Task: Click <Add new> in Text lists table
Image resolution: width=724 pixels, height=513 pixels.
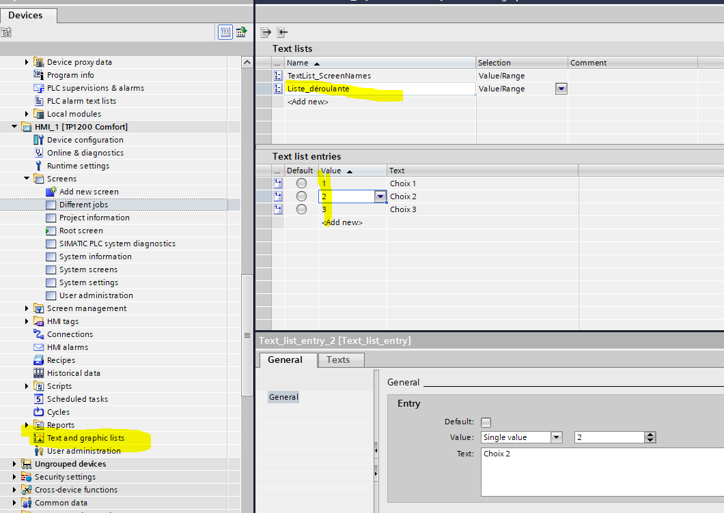Action: coord(307,102)
